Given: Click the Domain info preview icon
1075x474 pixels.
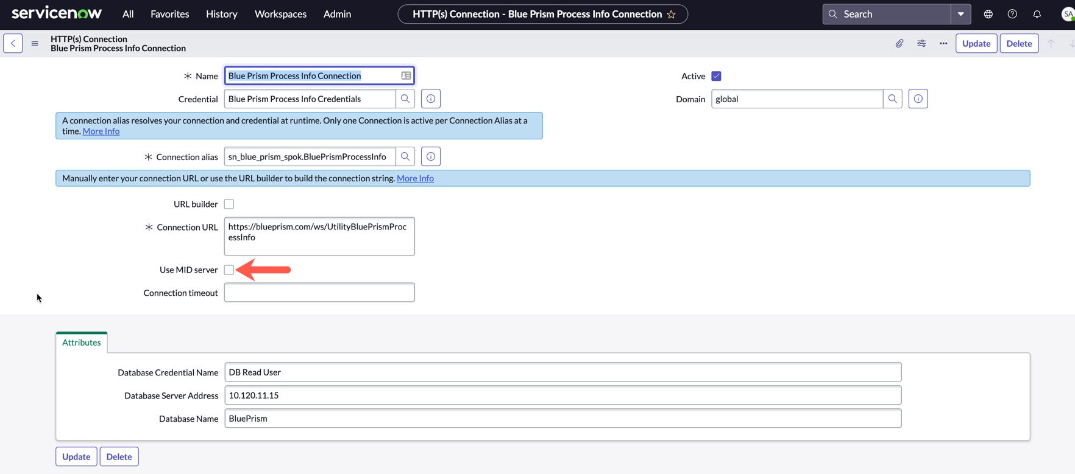Looking at the screenshot, I should [x=918, y=99].
